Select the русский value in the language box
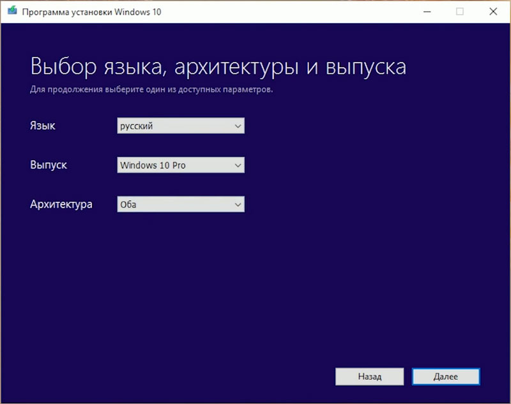Screen dimensions: 511x404 pos(137,126)
